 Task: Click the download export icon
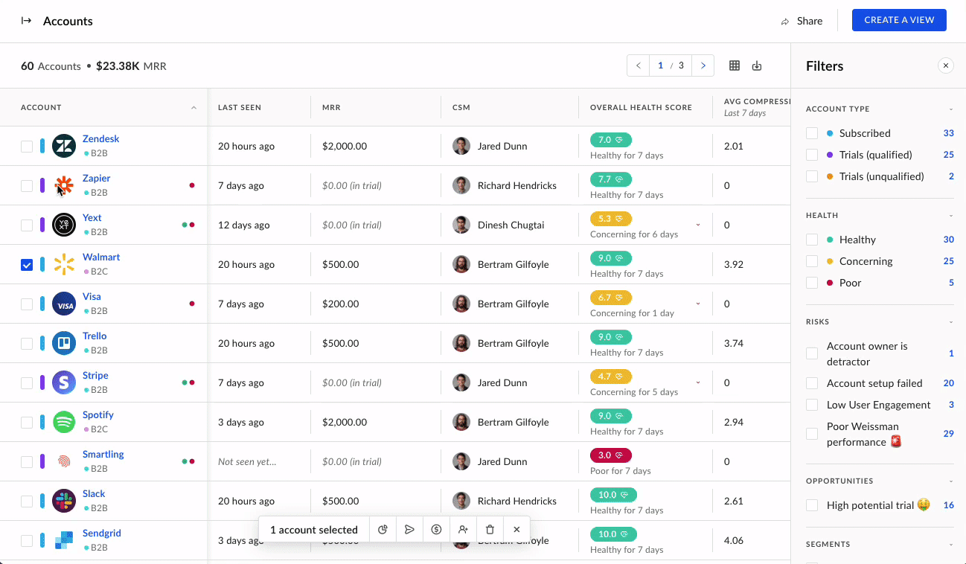(757, 65)
